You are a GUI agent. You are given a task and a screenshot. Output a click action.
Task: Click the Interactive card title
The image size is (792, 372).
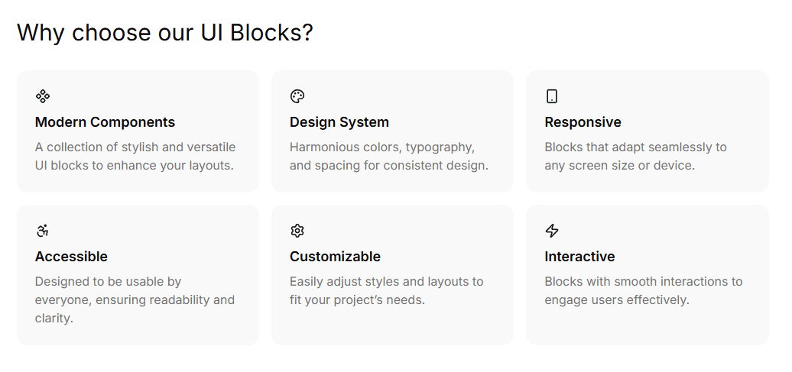click(579, 257)
